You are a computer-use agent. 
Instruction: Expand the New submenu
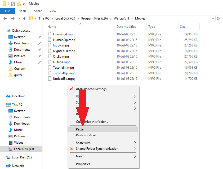103,156
